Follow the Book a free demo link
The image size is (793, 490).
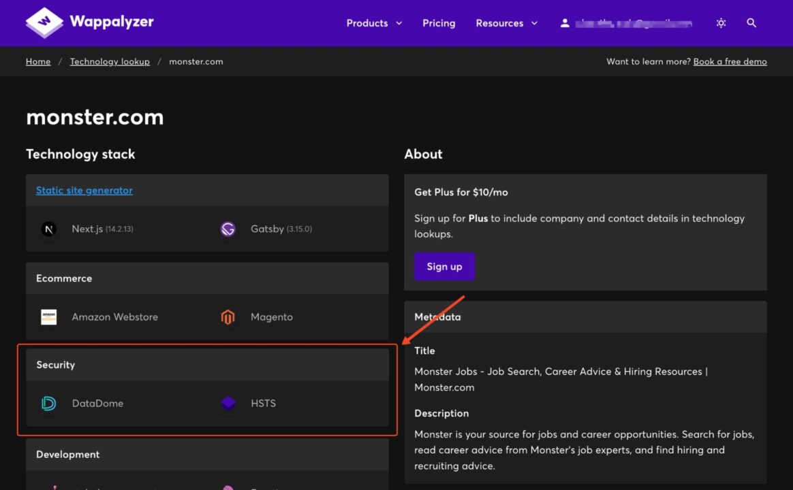pos(730,61)
